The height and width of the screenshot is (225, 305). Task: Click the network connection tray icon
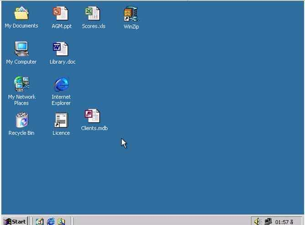(x=268, y=221)
